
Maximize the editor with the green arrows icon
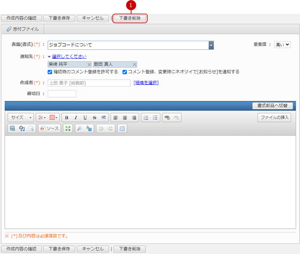coord(68,128)
